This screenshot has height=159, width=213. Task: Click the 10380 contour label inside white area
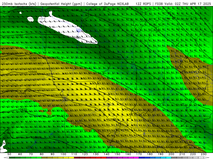76,38
